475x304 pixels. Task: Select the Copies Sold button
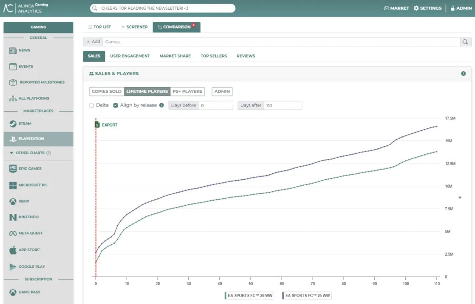pos(106,91)
